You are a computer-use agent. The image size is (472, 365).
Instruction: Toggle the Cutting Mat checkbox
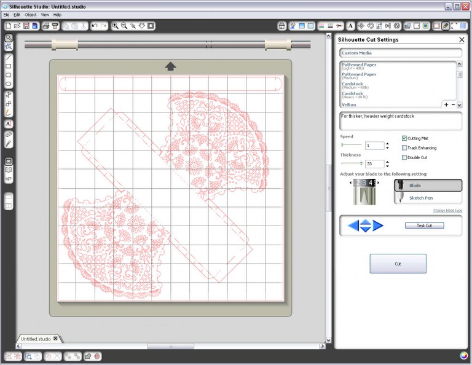[404, 138]
